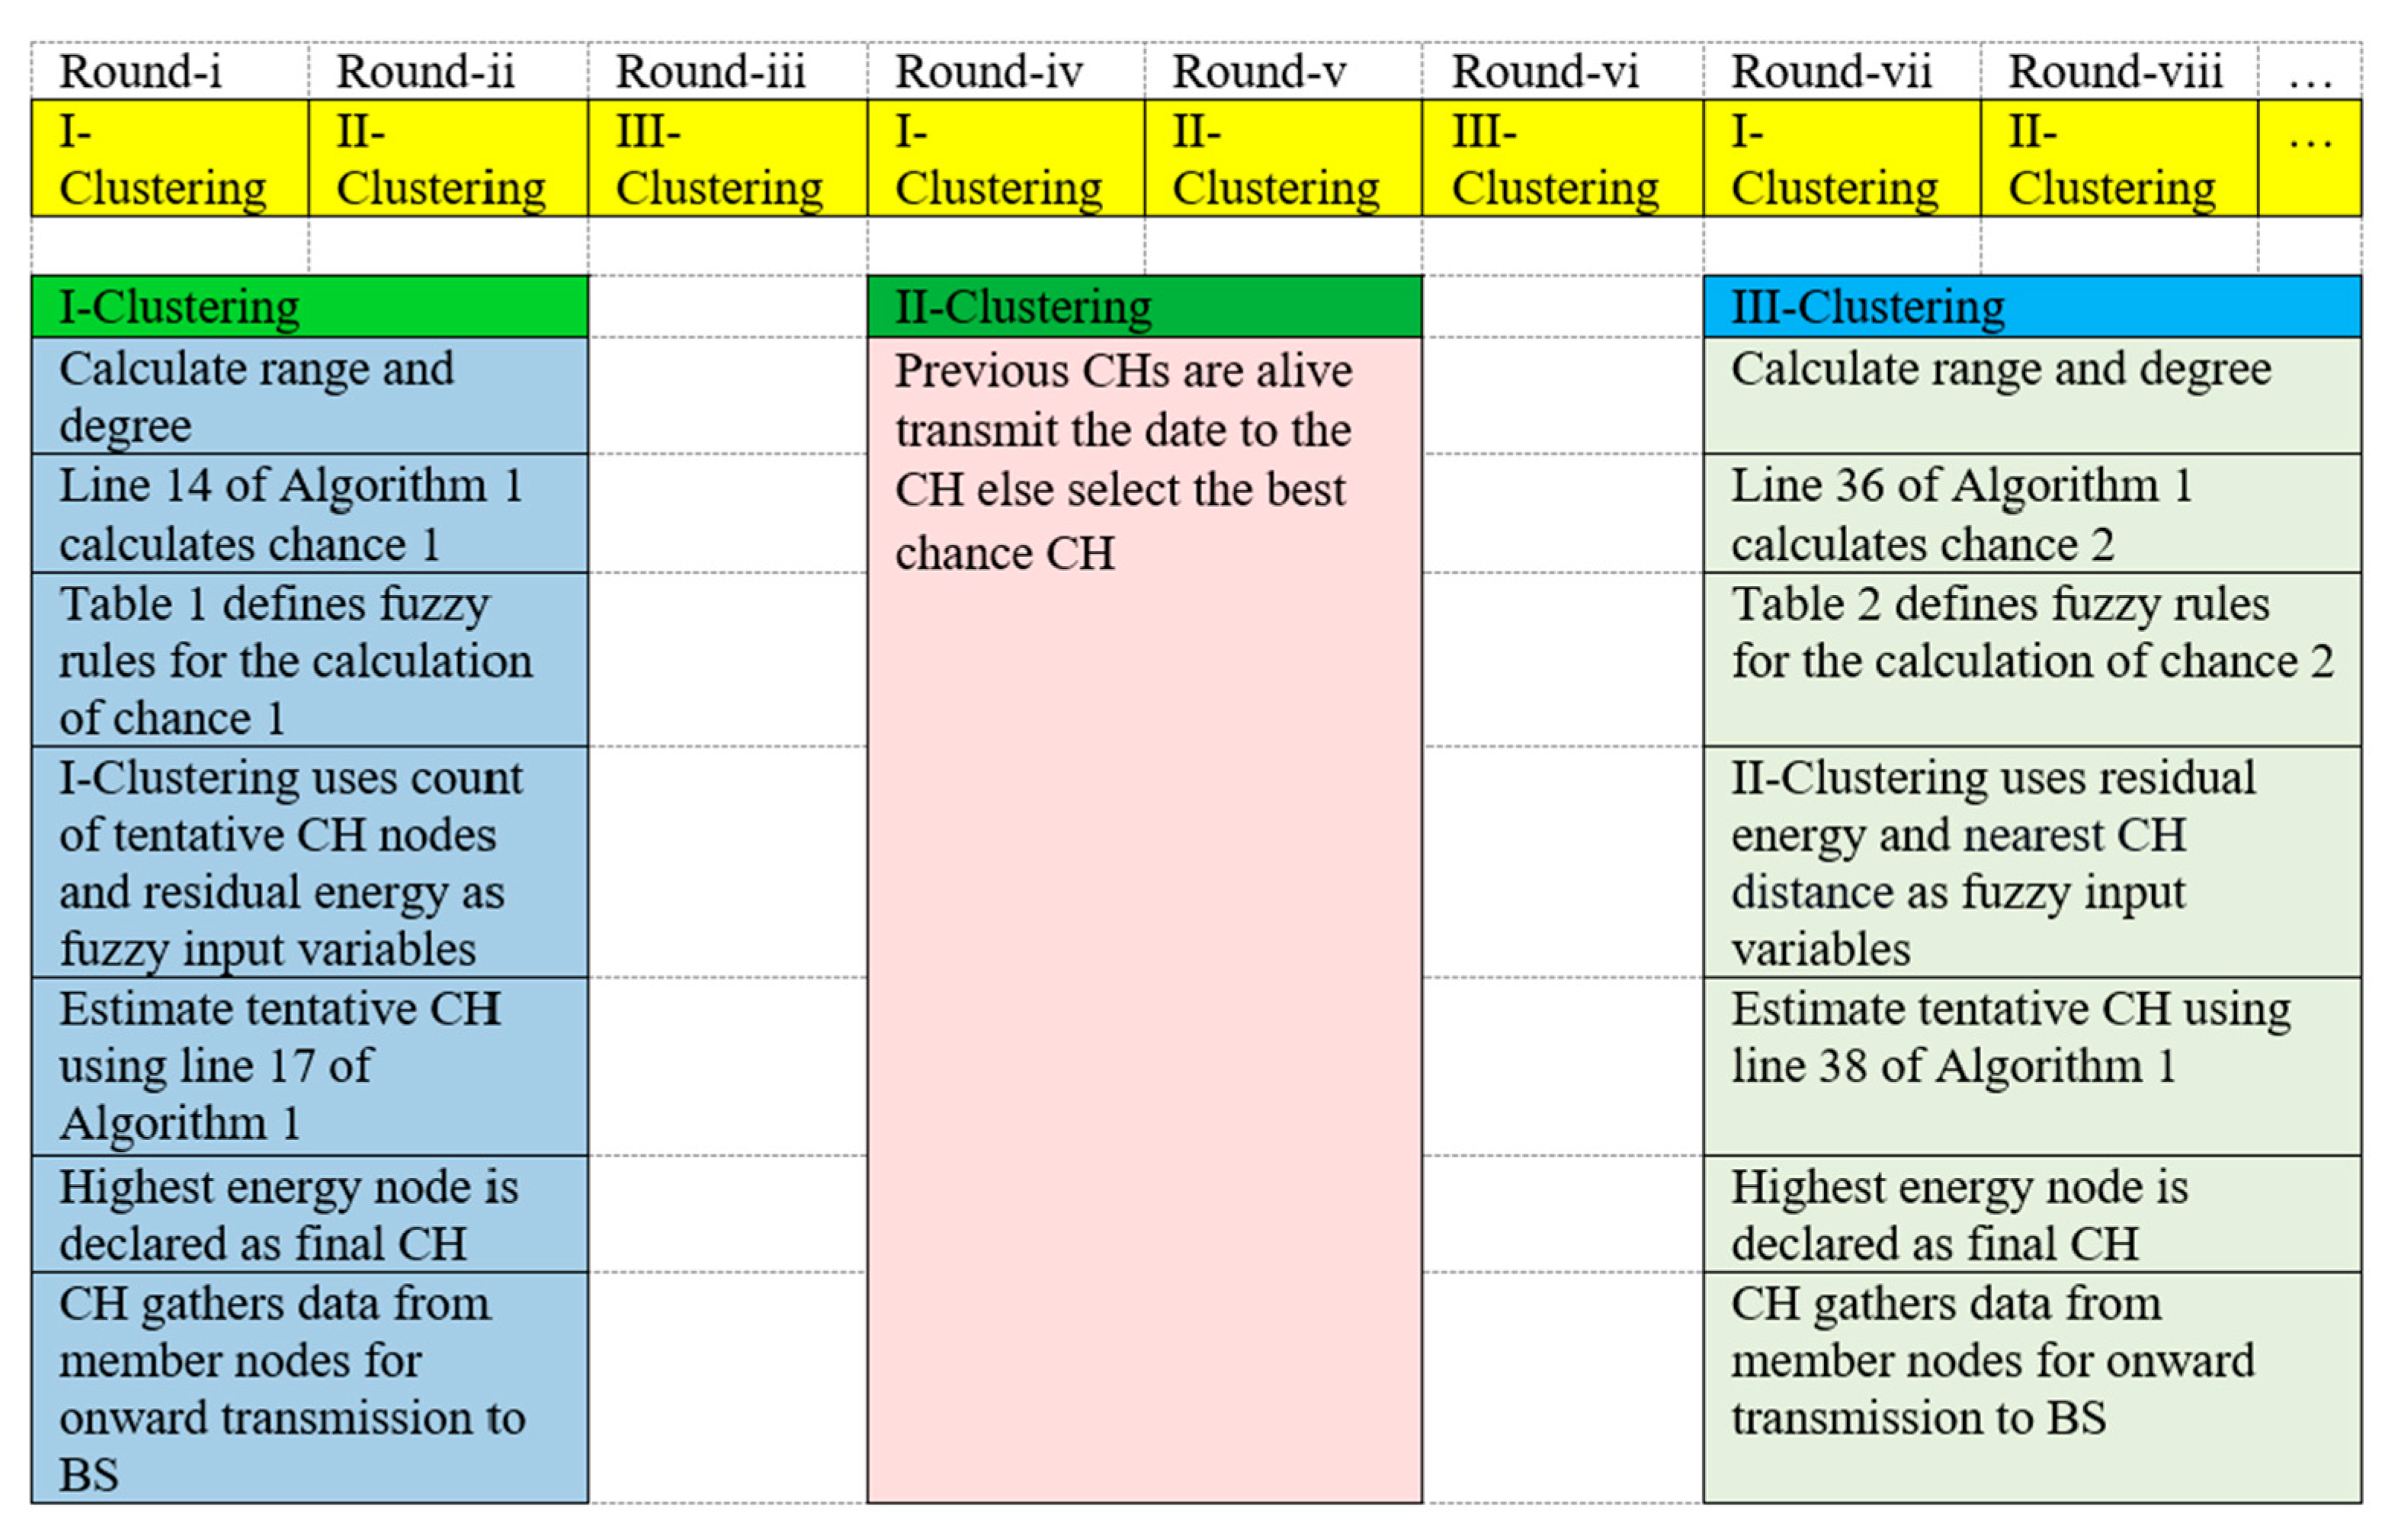Viewport: 2395px width, 1540px height.
Task: Select 'Table 1 defines fuzzy rules' cell
Action: pyautogui.click(x=309, y=660)
